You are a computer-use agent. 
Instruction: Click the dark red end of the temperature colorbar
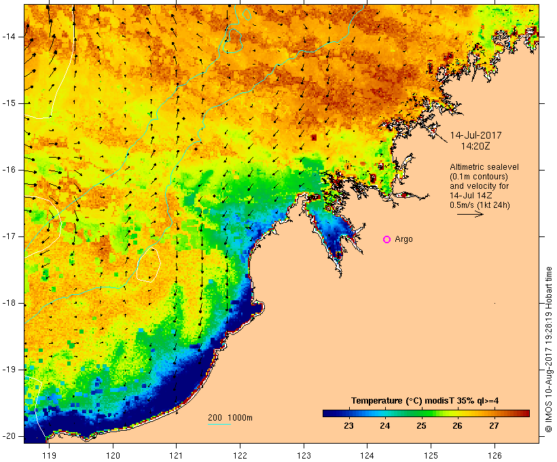(x=524, y=413)
